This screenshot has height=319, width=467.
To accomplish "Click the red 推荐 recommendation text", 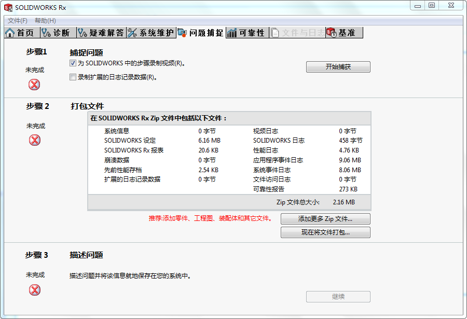I will click(211, 218).
